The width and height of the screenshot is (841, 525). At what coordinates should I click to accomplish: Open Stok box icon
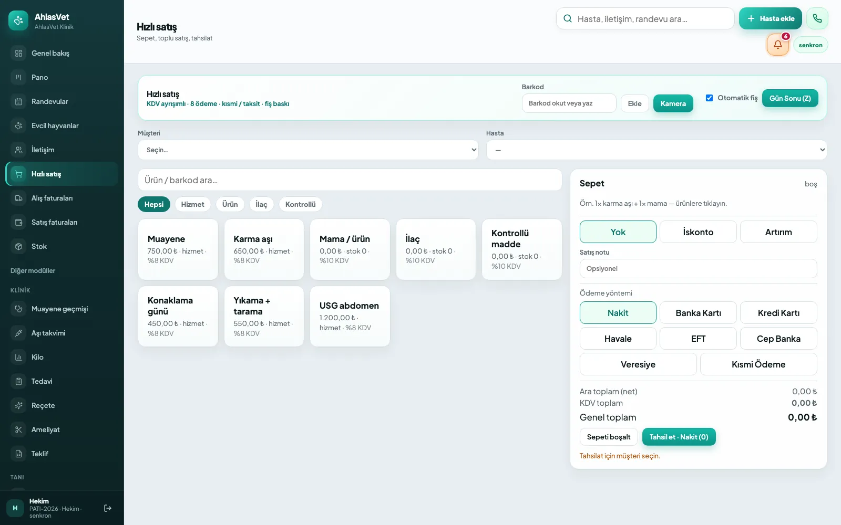point(18,246)
